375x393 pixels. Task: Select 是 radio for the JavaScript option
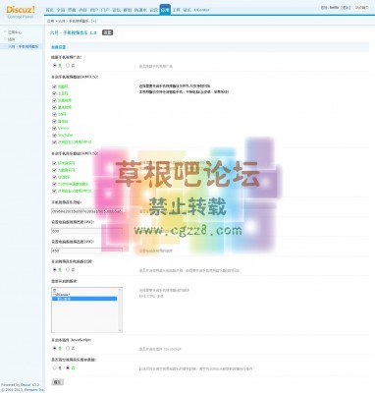(x=55, y=348)
